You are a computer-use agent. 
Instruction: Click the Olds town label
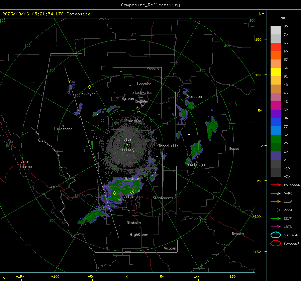(x=127, y=139)
